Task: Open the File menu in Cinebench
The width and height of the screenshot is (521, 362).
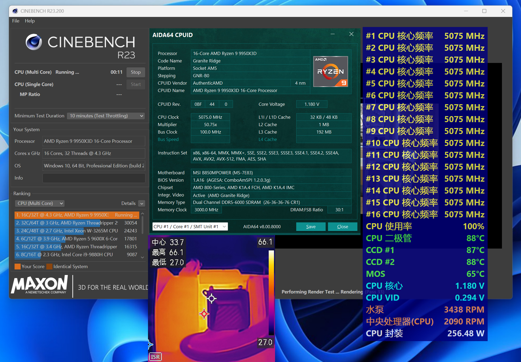Action: 16,21
